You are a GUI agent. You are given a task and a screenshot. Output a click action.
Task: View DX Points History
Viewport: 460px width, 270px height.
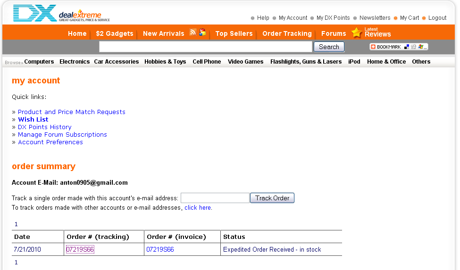(x=45, y=127)
